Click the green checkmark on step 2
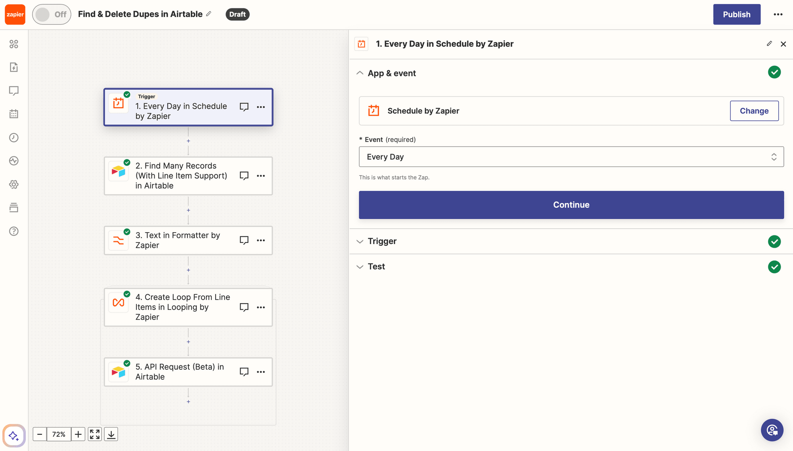This screenshot has height=451, width=793. coord(127,162)
